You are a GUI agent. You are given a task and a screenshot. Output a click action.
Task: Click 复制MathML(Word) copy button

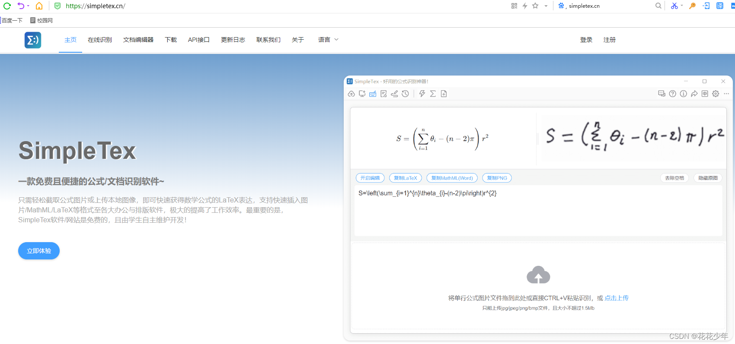click(x=452, y=178)
